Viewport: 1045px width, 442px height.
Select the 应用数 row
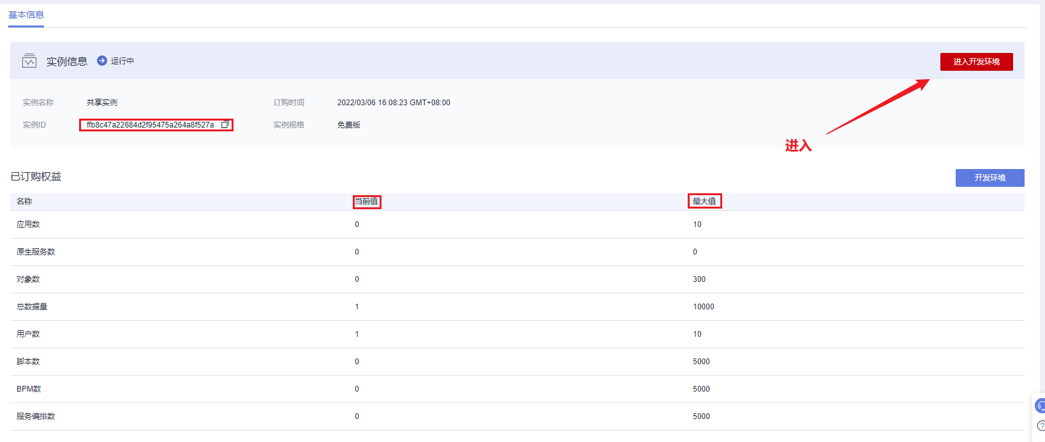tap(28, 225)
